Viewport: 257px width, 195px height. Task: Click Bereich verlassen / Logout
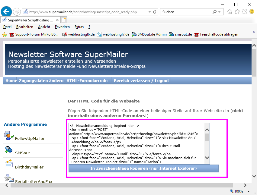[141, 81]
